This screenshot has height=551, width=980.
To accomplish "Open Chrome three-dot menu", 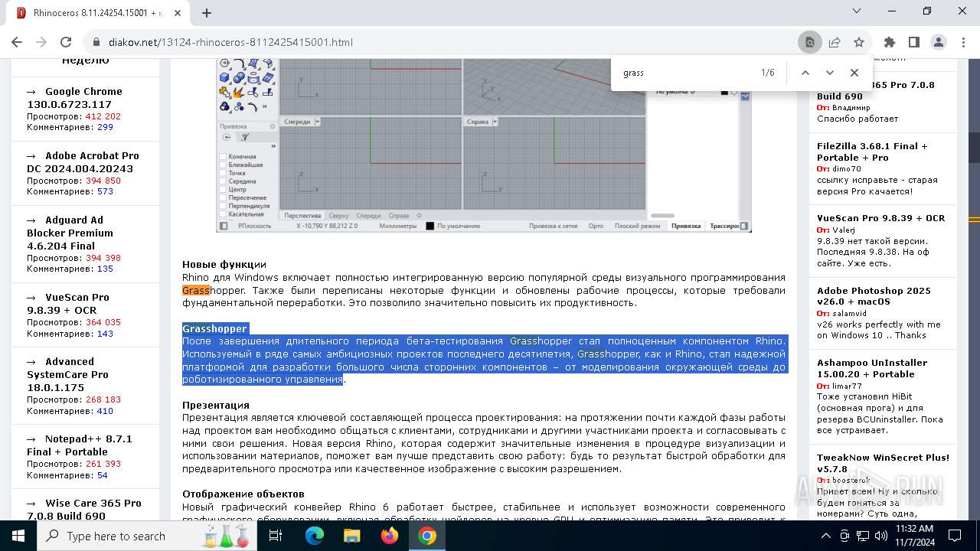I will 963,42.
